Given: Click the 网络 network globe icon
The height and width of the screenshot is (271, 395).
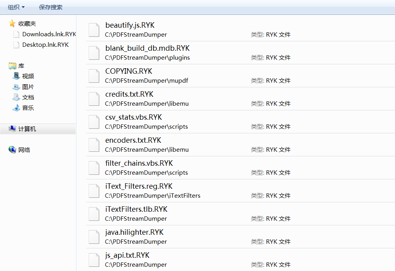Looking at the screenshot, I should pos(12,150).
